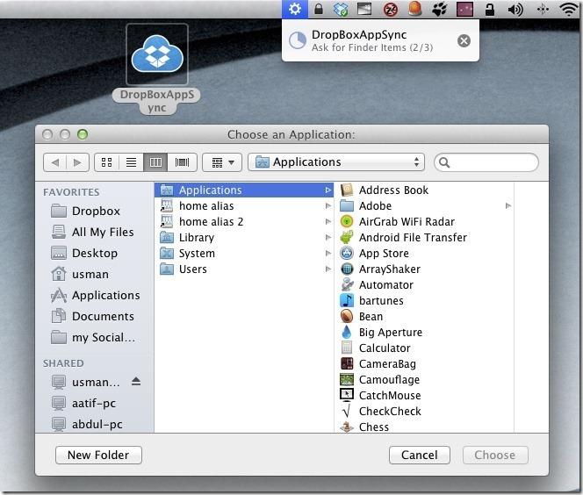Click the paw print menu bar icon
This screenshot has width=583, height=495.
pyautogui.click(x=440, y=10)
